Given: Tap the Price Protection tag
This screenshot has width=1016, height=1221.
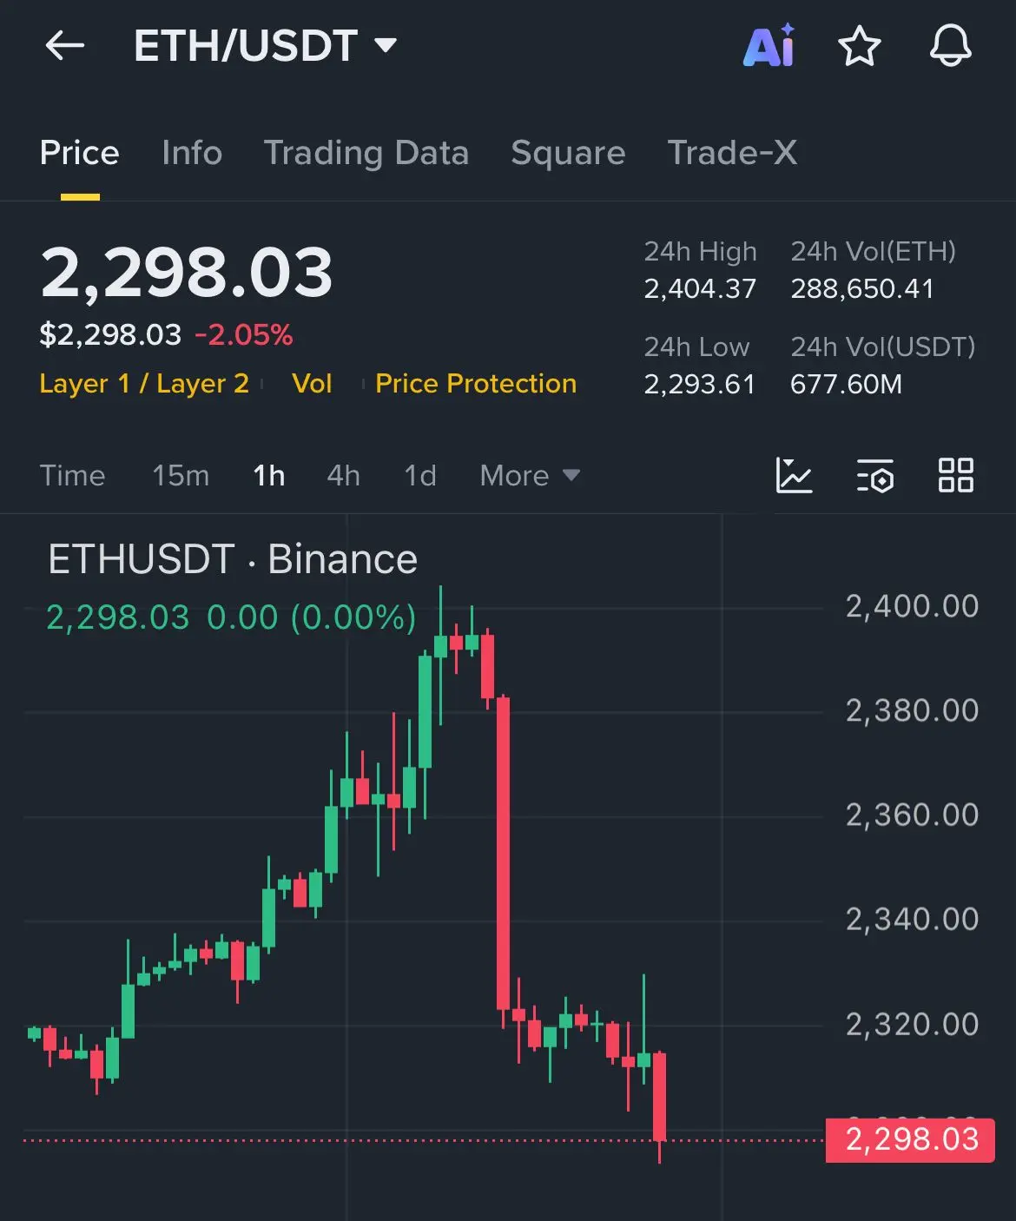Looking at the screenshot, I should [x=476, y=383].
